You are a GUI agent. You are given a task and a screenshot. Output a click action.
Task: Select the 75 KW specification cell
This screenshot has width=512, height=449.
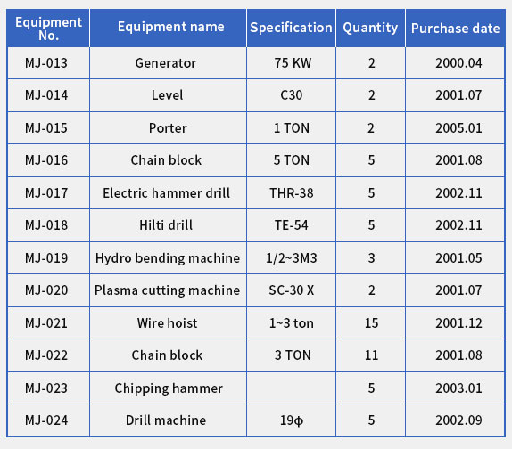click(x=292, y=63)
